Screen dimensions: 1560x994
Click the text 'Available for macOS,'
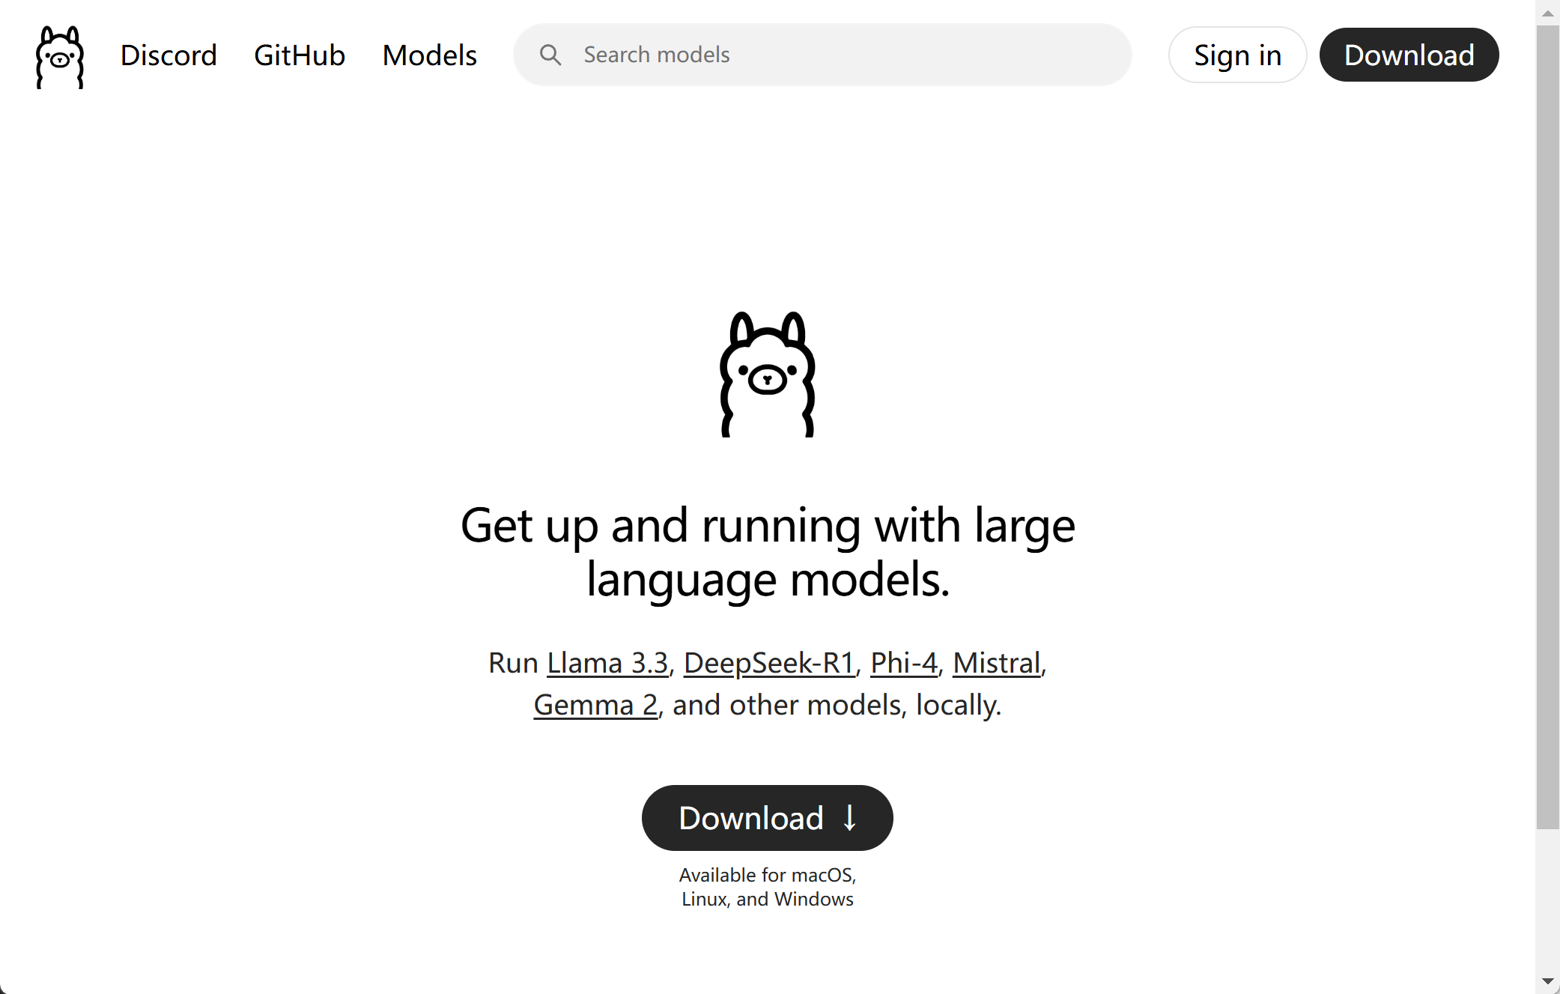tap(768, 875)
